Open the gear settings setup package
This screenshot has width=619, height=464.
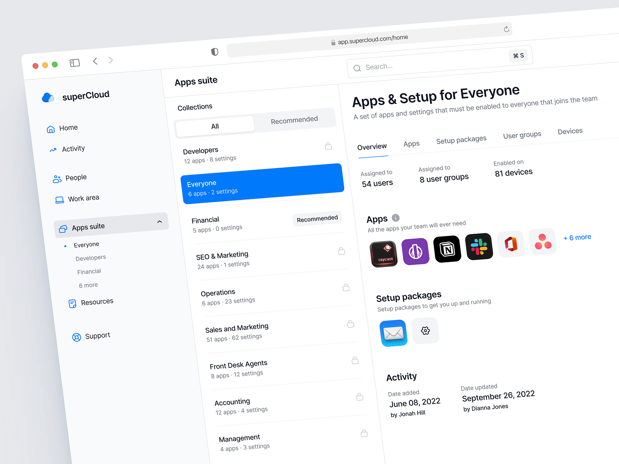tap(425, 330)
